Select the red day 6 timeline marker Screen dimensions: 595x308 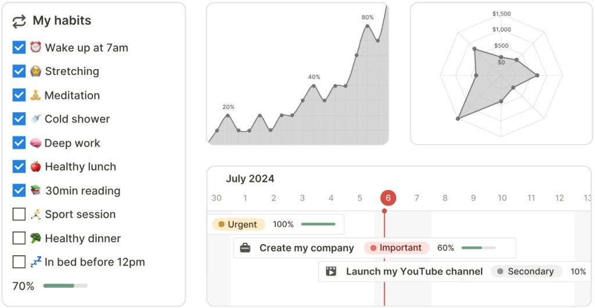(x=388, y=198)
